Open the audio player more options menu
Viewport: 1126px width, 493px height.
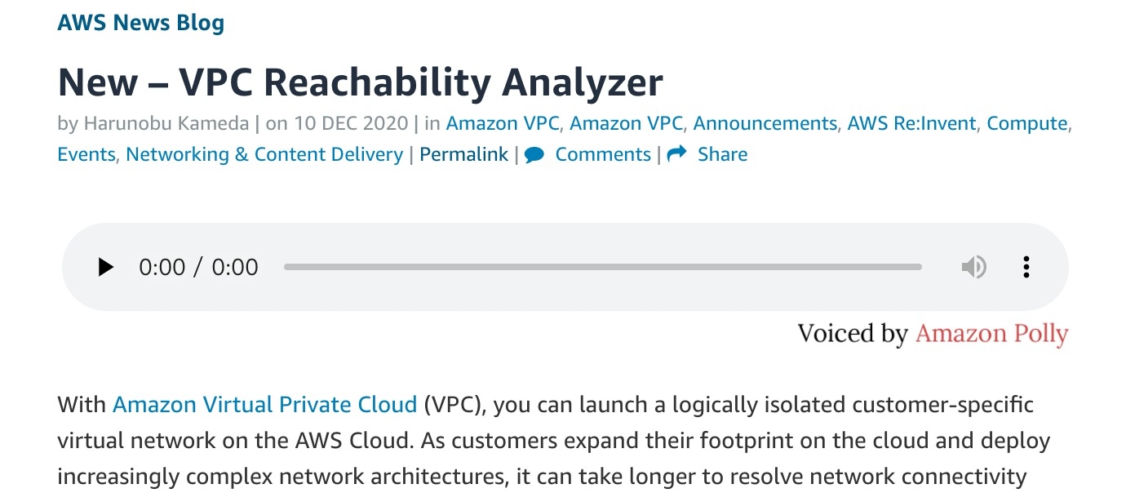click(1026, 267)
